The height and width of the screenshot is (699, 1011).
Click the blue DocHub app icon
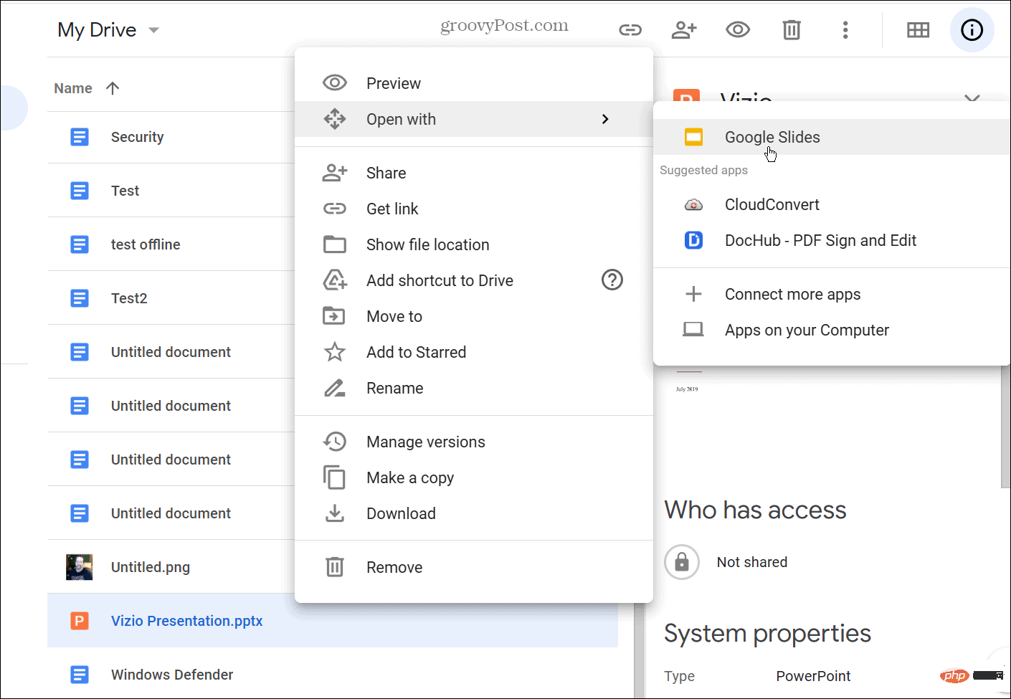point(693,240)
